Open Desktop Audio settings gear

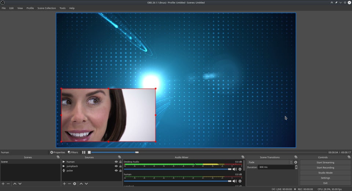(x=240, y=169)
